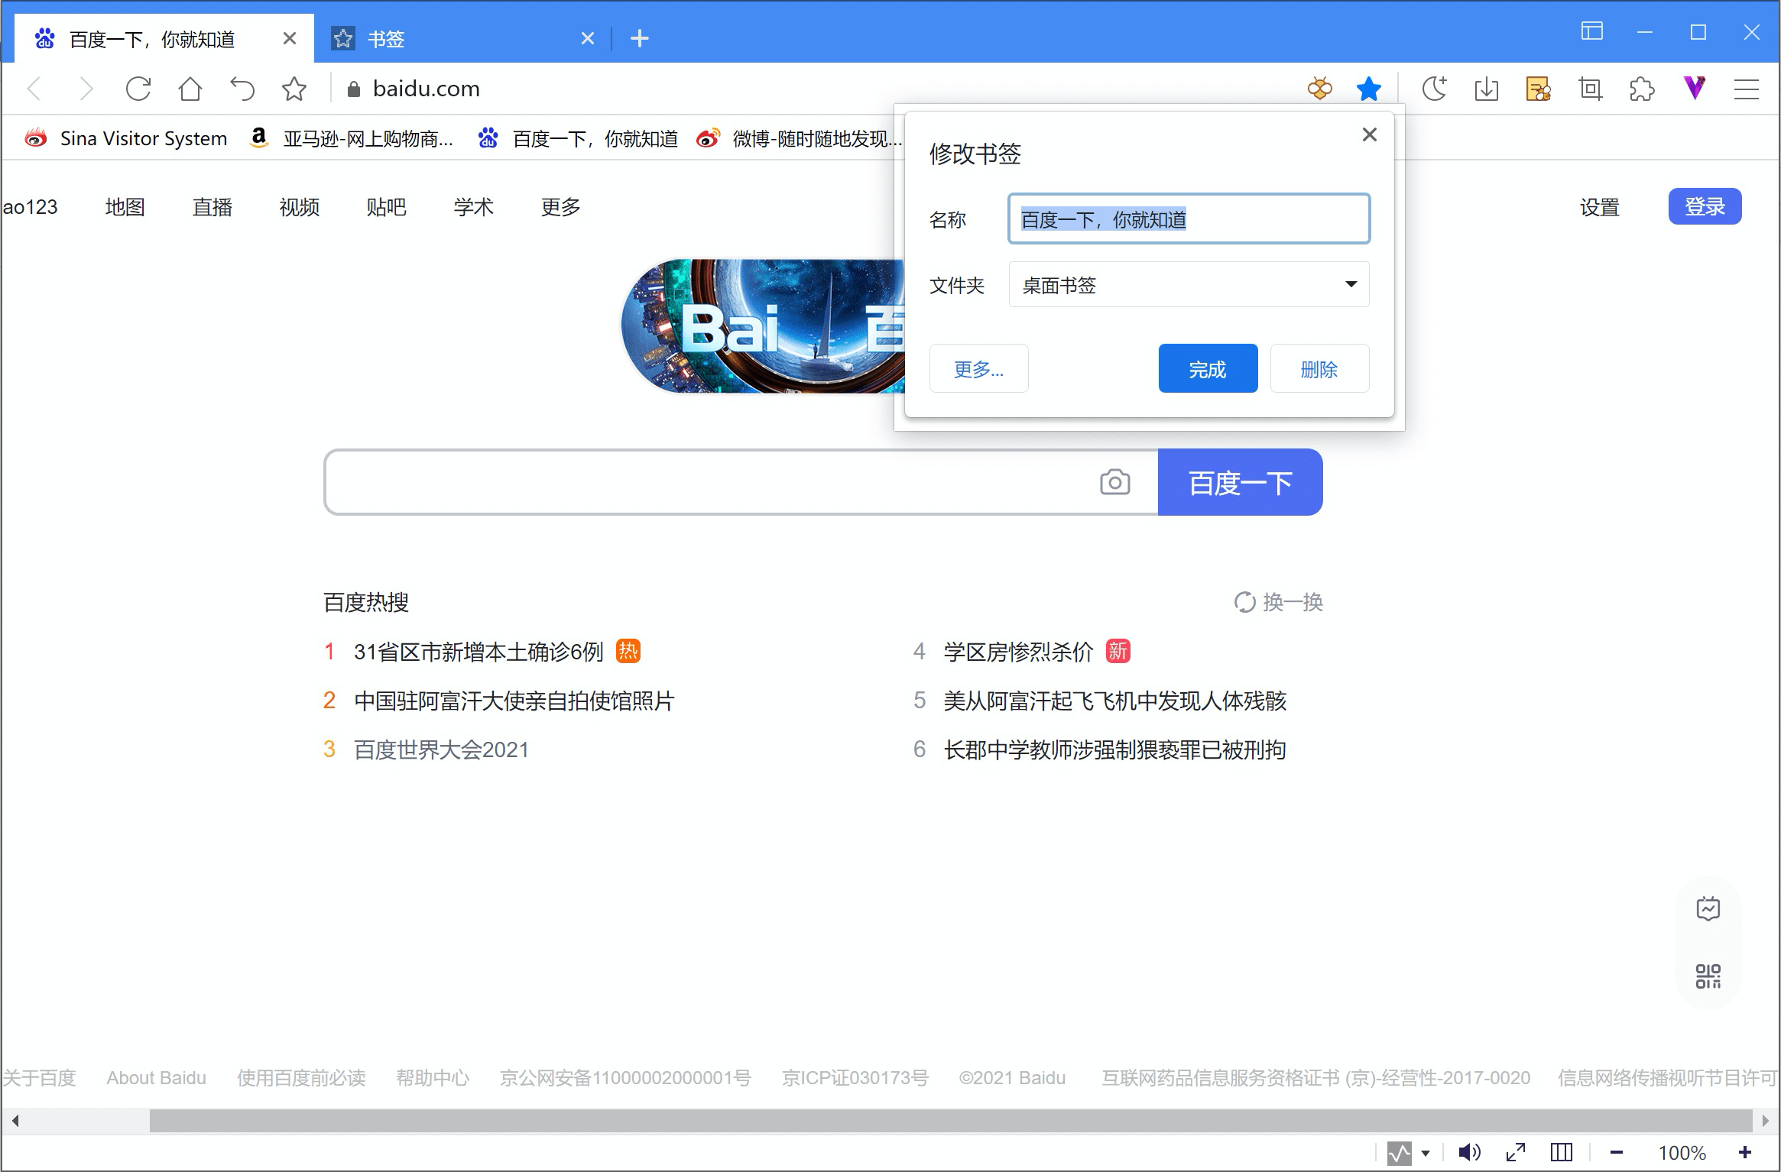This screenshot has width=1781, height=1172.
Task: Switch to the 书签 tab
Action: (385, 39)
